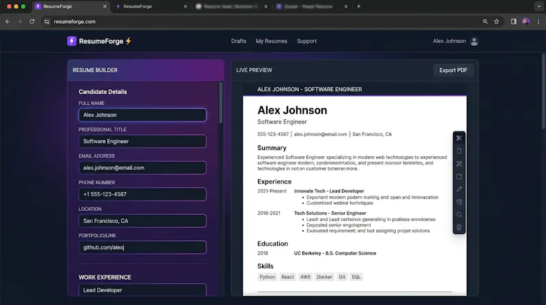Image resolution: width=546 pixels, height=305 pixels.
Task: Click the yellow lightning bolt beside ResumeForge
Action: (x=128, y=41)
